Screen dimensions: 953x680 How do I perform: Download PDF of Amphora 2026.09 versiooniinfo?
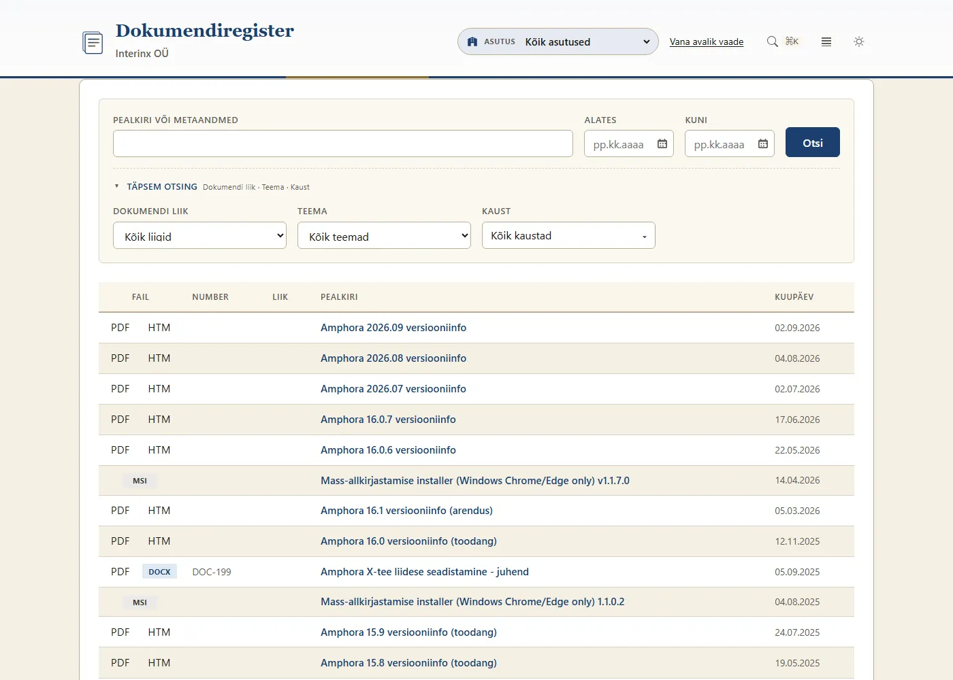(120, 328)
